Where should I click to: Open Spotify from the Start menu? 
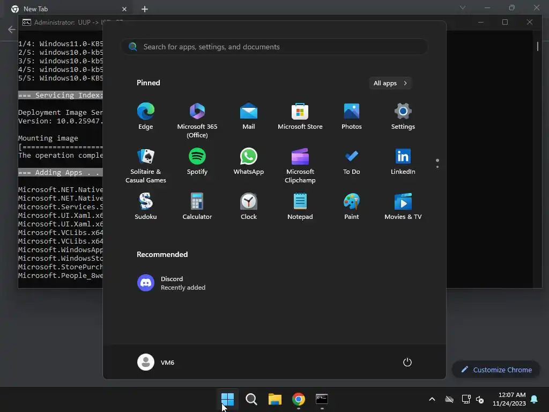(x=197, y=161)
